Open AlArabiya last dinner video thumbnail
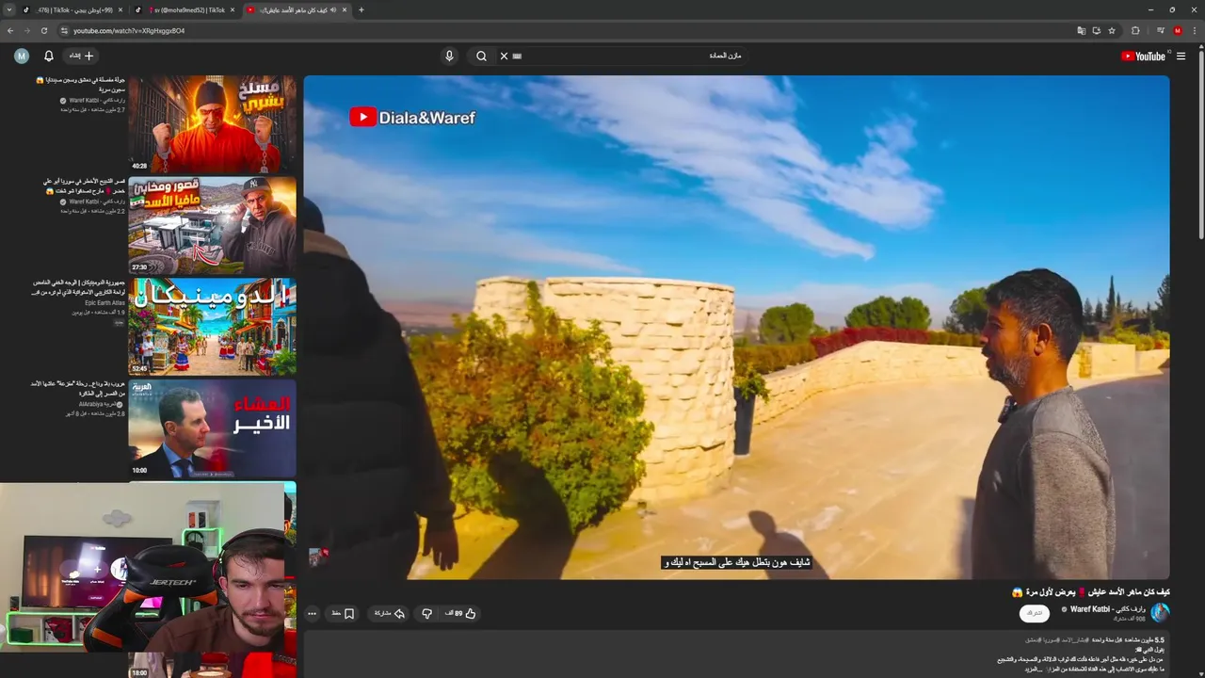This screenshot has width=1205, height=678. (212, 428)
